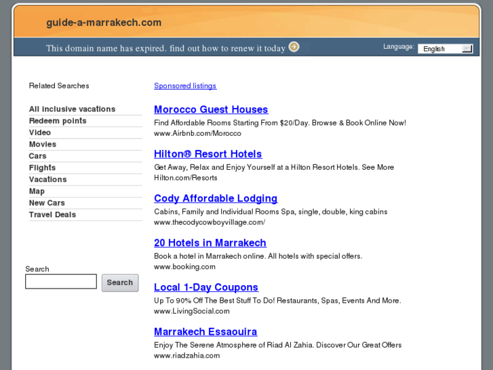493x370 pixels.
Task: Open the Hilton Resort Hotels listing
Action: point(208,154)
